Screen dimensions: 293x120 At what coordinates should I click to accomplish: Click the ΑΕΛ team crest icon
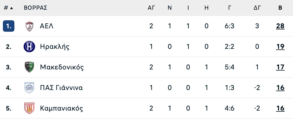[x=29, y=26]
